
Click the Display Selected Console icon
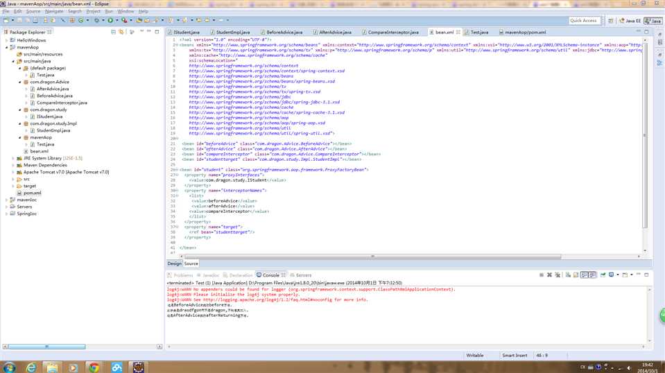click(611, 275)
